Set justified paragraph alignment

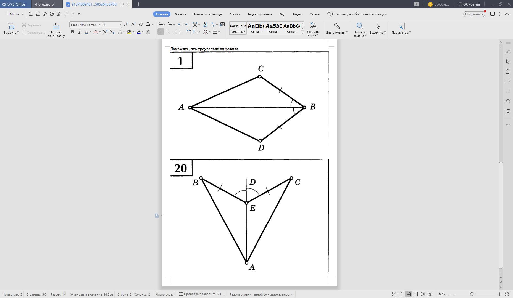181,32
